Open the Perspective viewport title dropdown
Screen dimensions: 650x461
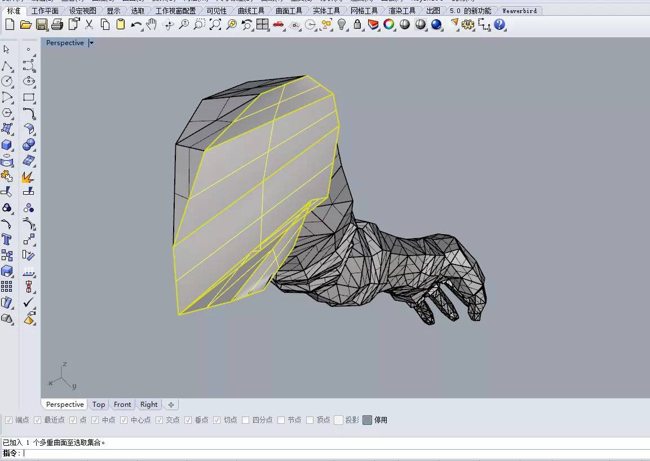(91, 42)
